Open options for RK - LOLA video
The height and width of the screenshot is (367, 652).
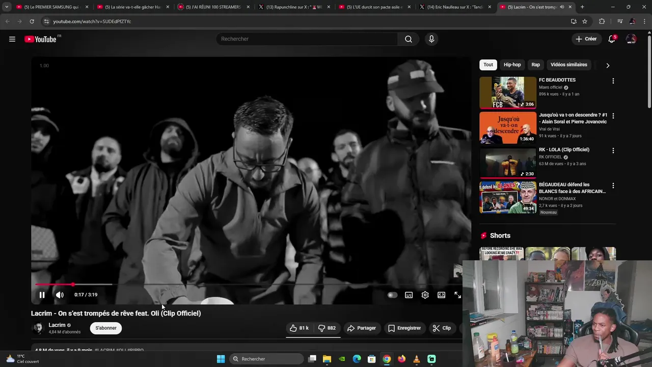(613, 151)
